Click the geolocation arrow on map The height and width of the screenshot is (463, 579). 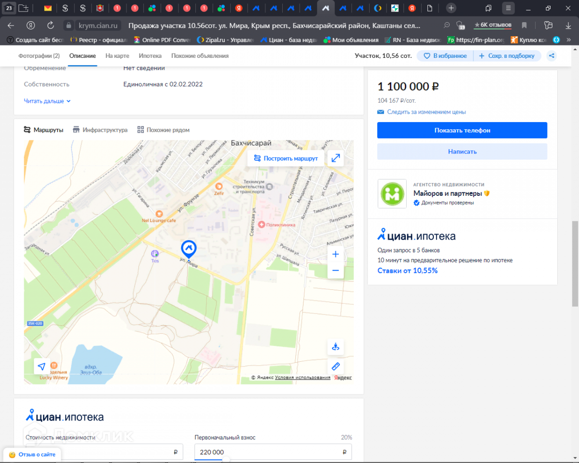[x=42, y=366]
